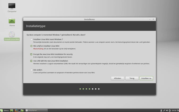
Task: Launch Firefox from the taskbar
Action: (x=16, y=110)
